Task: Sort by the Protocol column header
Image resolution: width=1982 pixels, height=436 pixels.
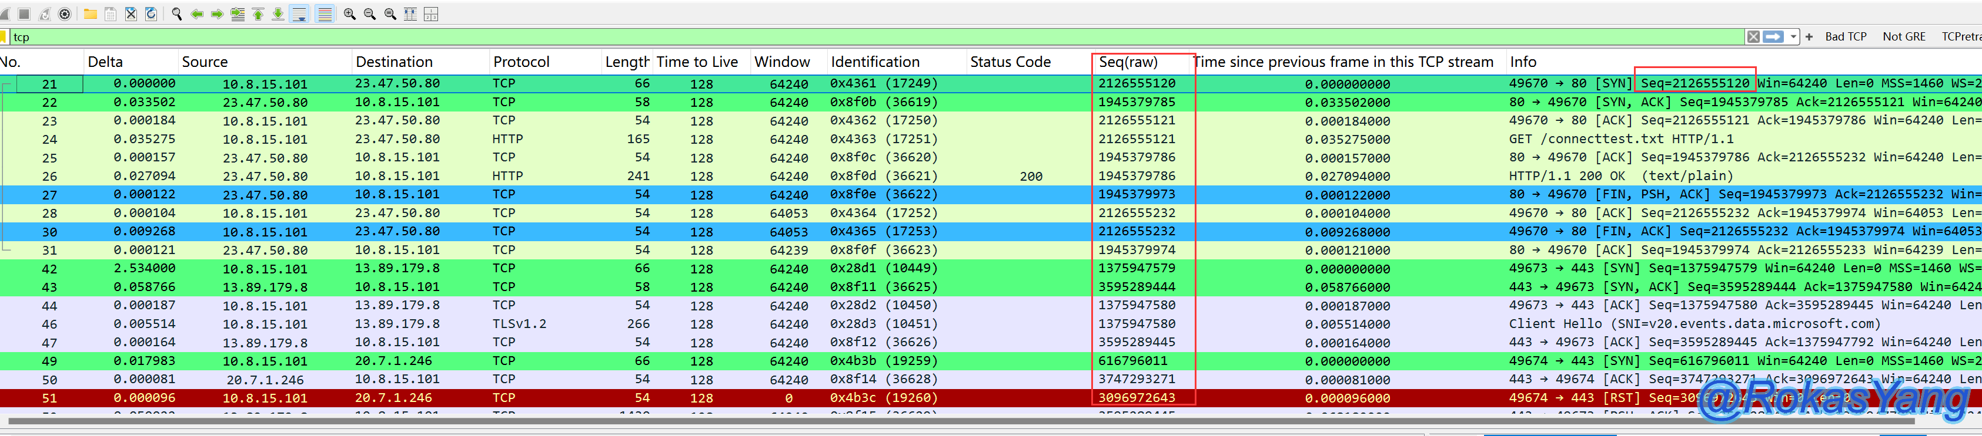Action: 521,62
